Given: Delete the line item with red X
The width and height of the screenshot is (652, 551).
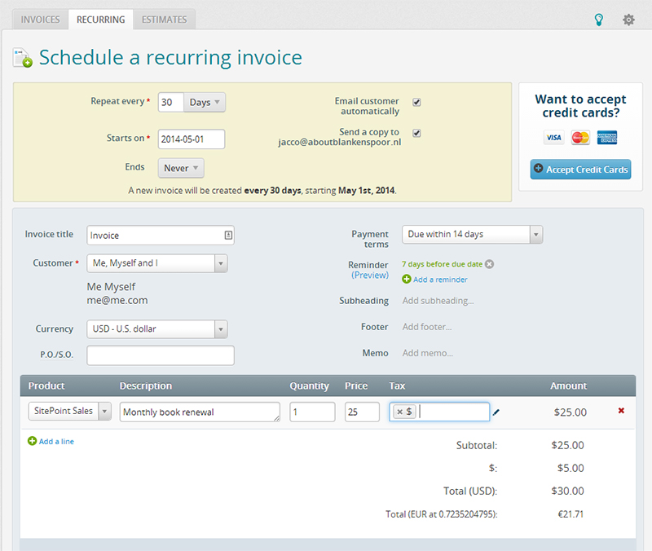Looking at the screenshot, I should tap(621, 411).
